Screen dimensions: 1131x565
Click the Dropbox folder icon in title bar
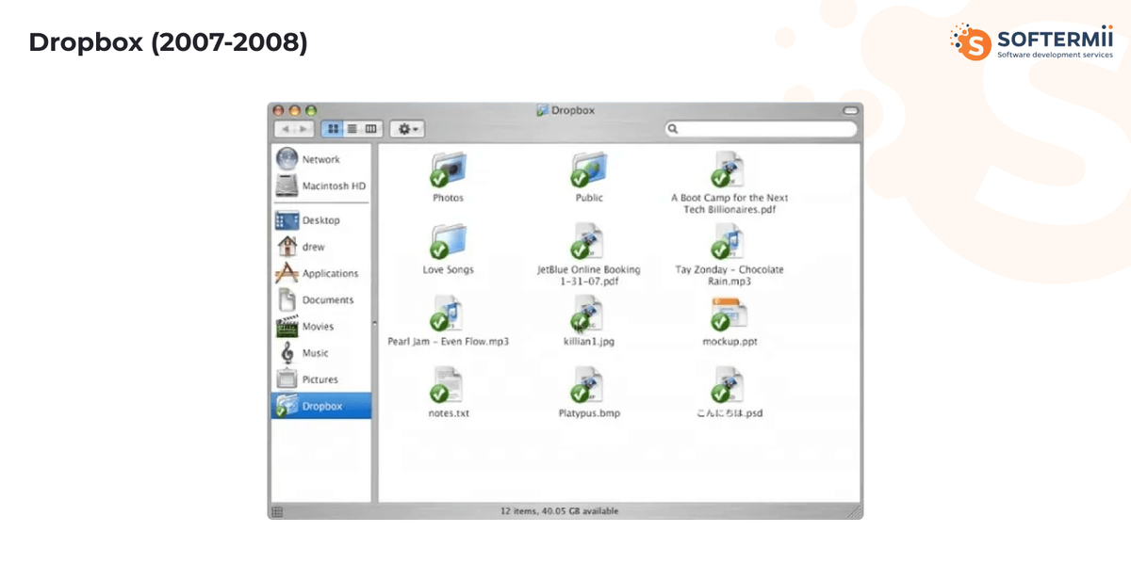[542, 110]
